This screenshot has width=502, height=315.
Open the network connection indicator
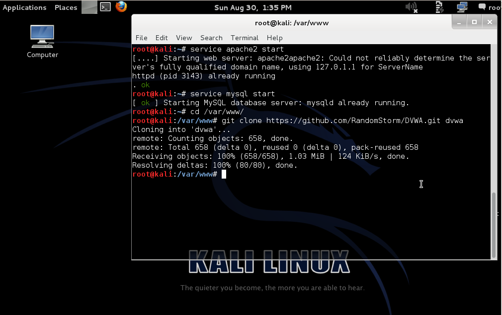point(462,7)
